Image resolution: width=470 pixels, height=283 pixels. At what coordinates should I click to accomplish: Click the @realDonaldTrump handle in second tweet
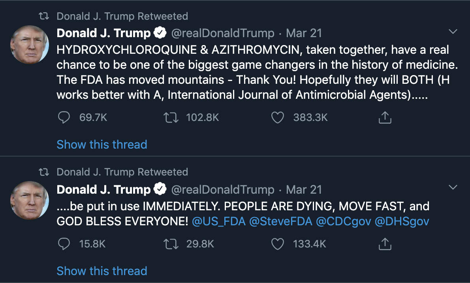coord(222,189)
